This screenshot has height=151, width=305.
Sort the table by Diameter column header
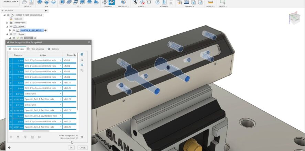18,55
